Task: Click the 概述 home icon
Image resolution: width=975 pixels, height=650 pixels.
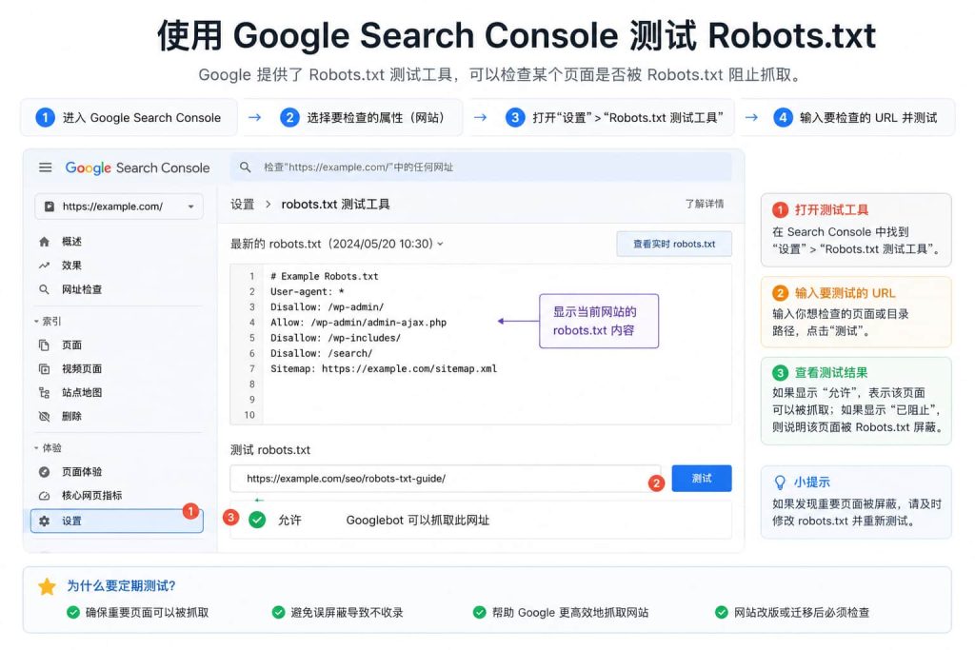Action: point(44,242)
